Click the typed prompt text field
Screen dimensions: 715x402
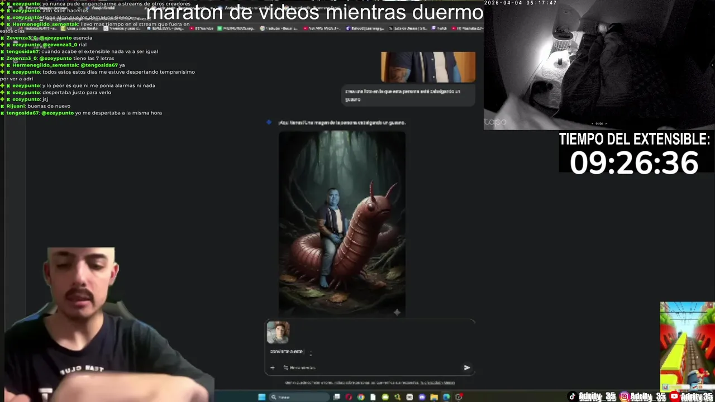287,352
